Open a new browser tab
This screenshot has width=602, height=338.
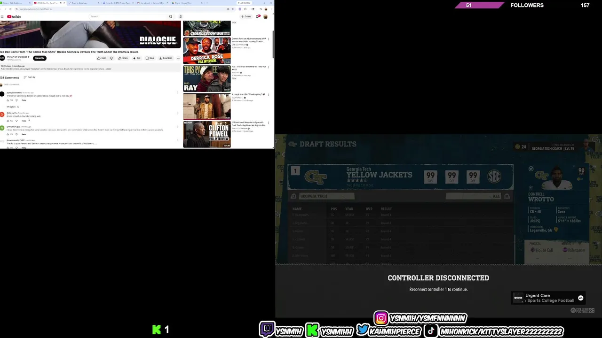(207, 3)
